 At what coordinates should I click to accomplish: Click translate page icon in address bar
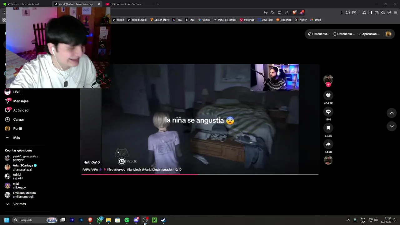click(272, 12)
